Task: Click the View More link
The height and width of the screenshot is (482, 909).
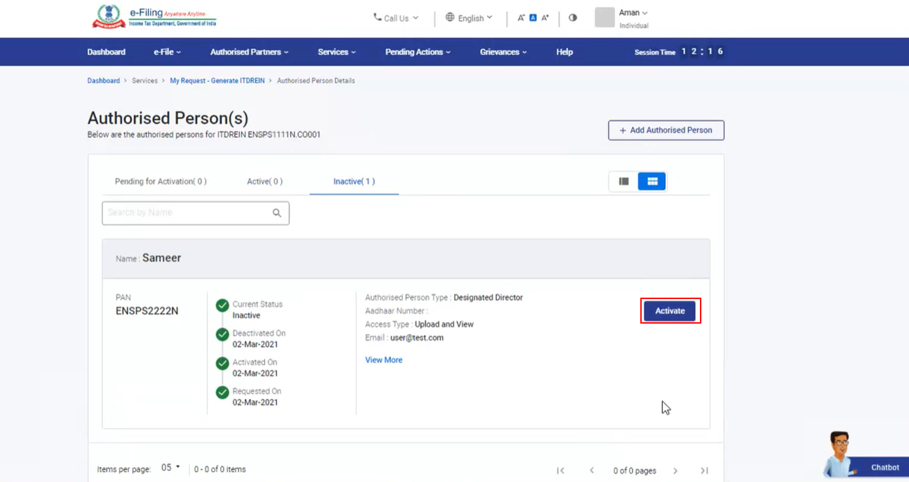Action: [383, 360]
